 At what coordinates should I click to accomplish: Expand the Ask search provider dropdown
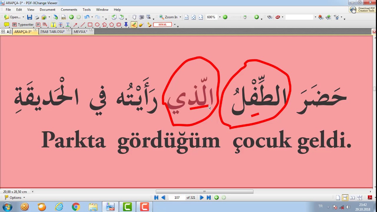pyautogui.click(x=282, y=17)
